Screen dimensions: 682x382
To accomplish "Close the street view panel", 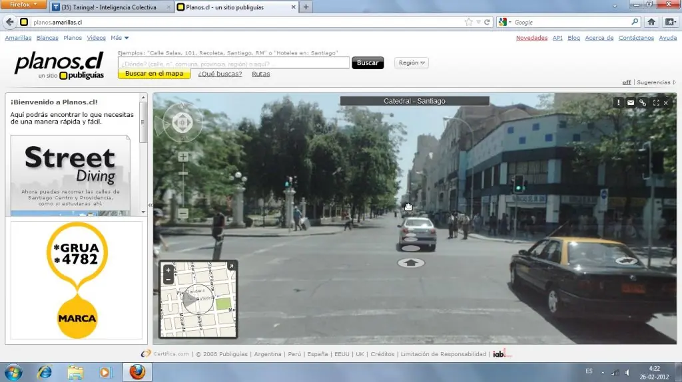I will (666, 103).
